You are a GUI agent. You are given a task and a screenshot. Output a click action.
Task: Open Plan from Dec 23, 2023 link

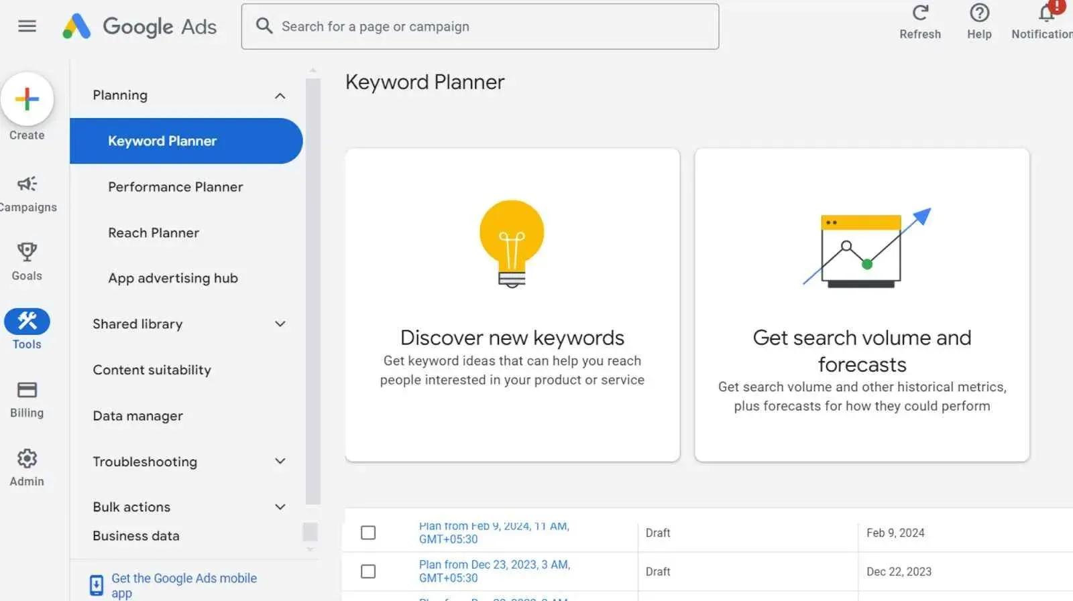click(494, 572)
